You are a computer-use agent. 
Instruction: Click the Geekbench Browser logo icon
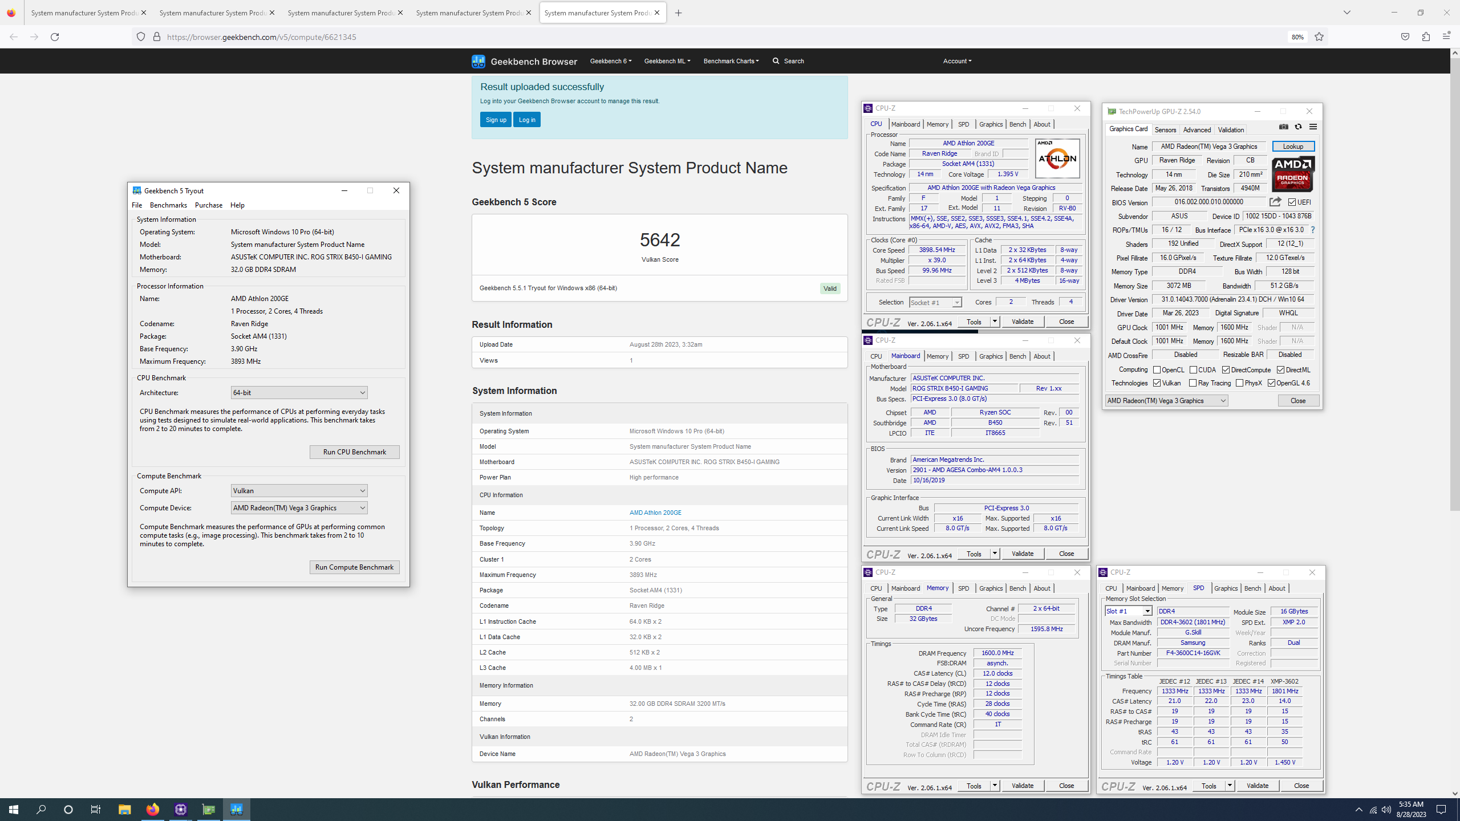click(478, 61)
